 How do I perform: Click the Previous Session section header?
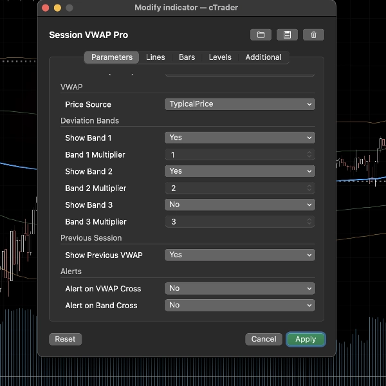click(x=91, y=238)
